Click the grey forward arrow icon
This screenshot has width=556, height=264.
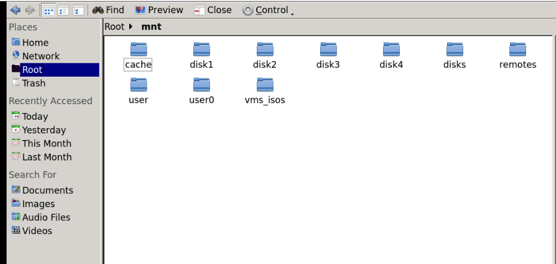click(x=30, y=10)
